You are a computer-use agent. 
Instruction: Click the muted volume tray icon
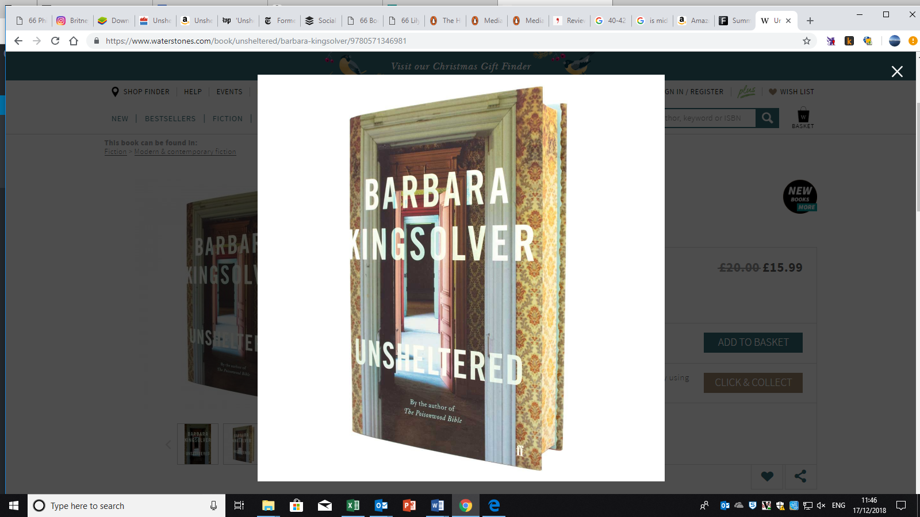pyautogui.click(x=821, y=506)
